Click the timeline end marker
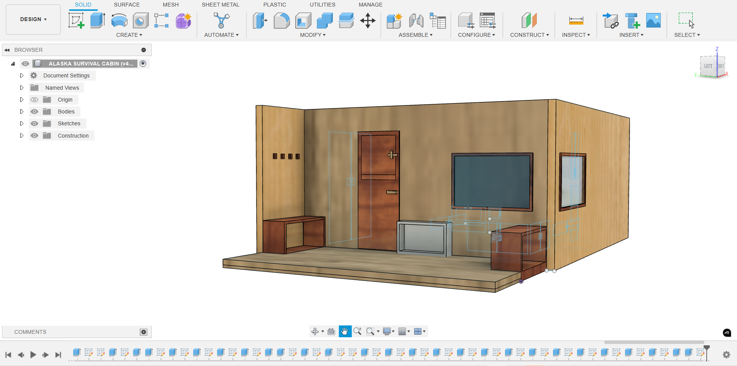The height and width of the screenshot is (366, 737). pos(707,352)
